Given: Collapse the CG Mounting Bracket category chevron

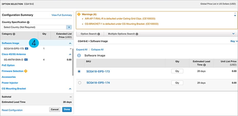Looking at the screenshot, I should pos(70,89).
